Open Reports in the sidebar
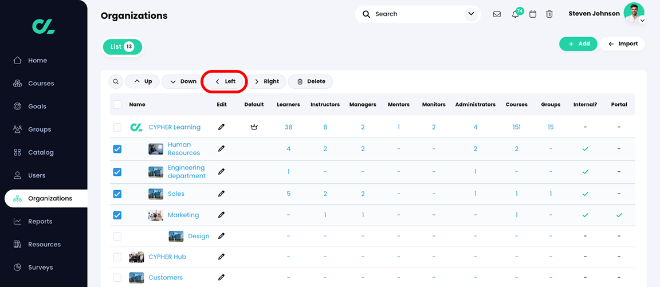The height and width of the screenshot is (287, 660). click(40, 221)
